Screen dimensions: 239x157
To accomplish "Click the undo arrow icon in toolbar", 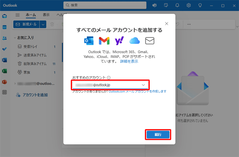I will coord(177,24).
